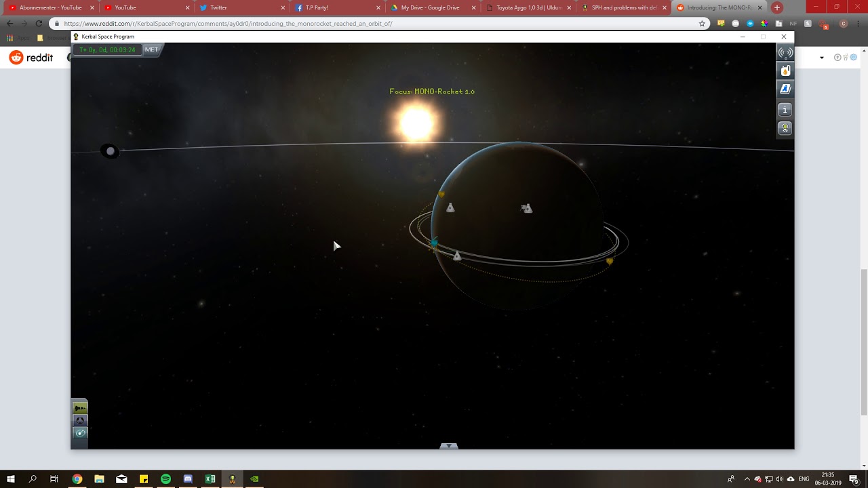Show the orbit info panel (i button)

[785, 109]
